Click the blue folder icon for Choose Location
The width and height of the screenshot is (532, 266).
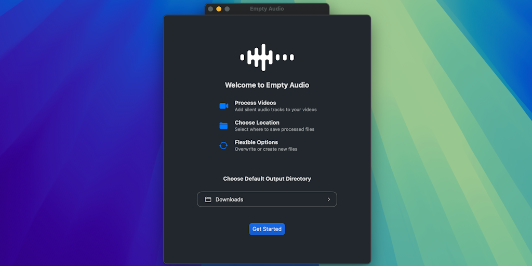223,126
